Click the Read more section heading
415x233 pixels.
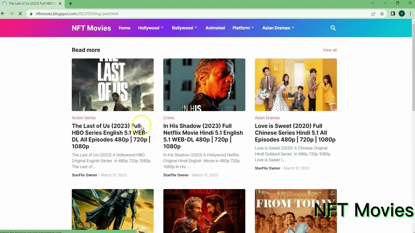click(86, 50)
